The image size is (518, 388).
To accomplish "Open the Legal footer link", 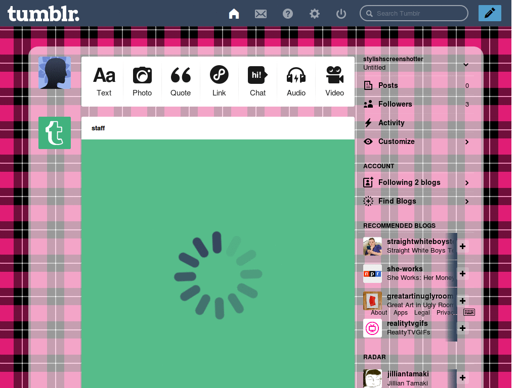I will pos(422,312).
